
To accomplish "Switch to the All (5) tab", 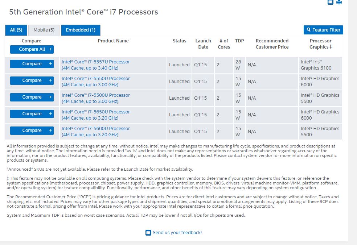I will coord(16,30).
